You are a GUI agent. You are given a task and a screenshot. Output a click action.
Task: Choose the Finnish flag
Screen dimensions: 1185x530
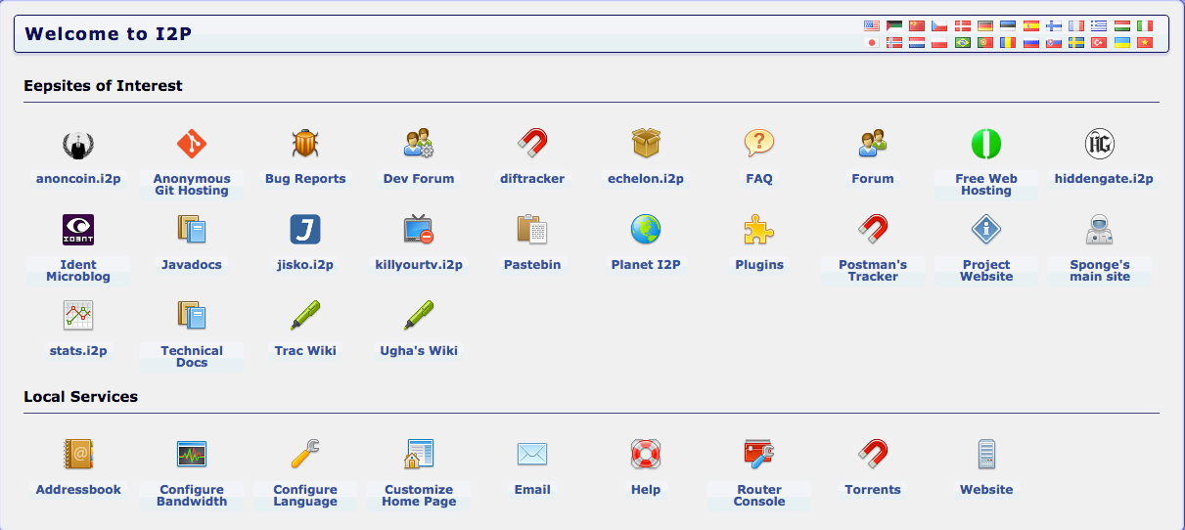(1054, 25)
